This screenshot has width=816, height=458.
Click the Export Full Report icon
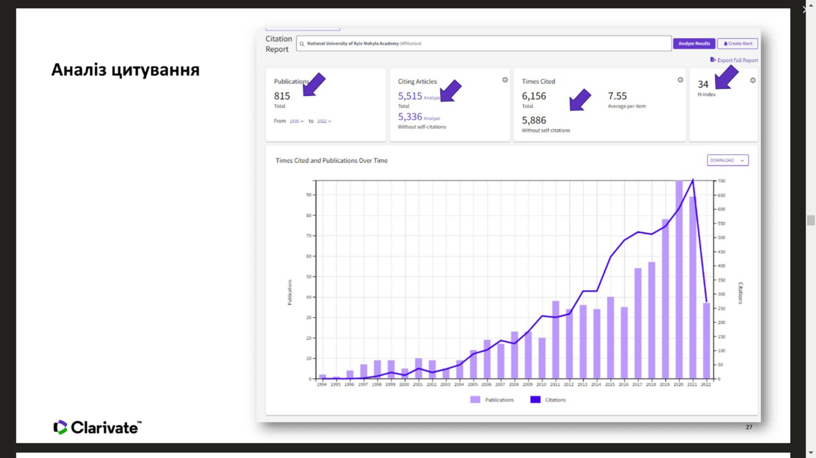point(712,60)
